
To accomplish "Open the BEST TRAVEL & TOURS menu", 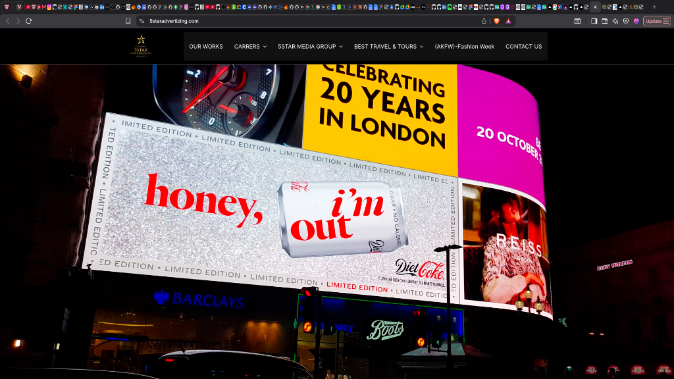I will [x=385, y=47].
